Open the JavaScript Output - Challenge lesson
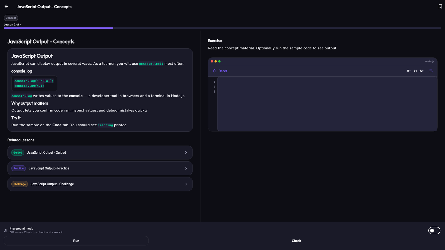This screenshot has height=250, width=445. [100, 184]
